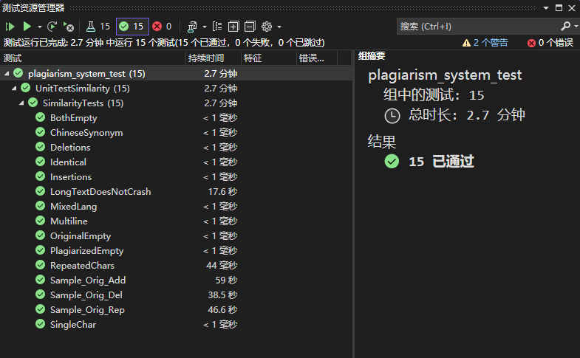Image resolution: width=580 pixels, height=358 pixels.
Task: Toggle failed tests filter showing 0
Action: (163, 27)
